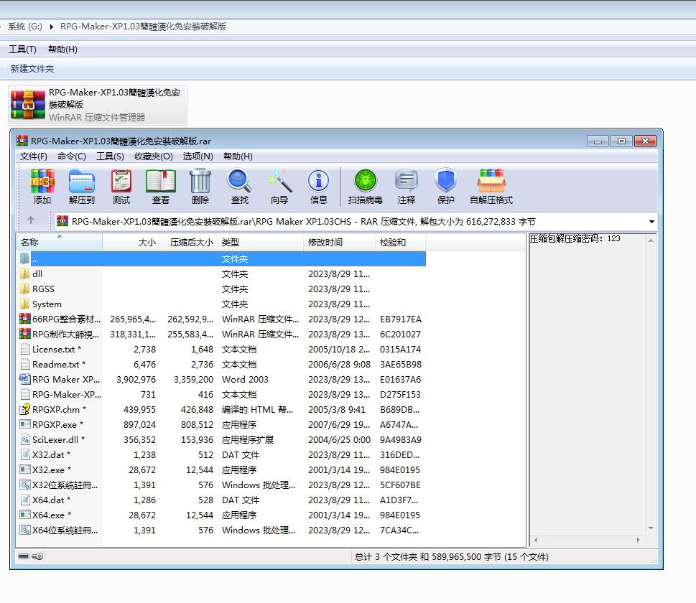Click 系统 (G:) breadcrumb in Explorer

[25, 27]
